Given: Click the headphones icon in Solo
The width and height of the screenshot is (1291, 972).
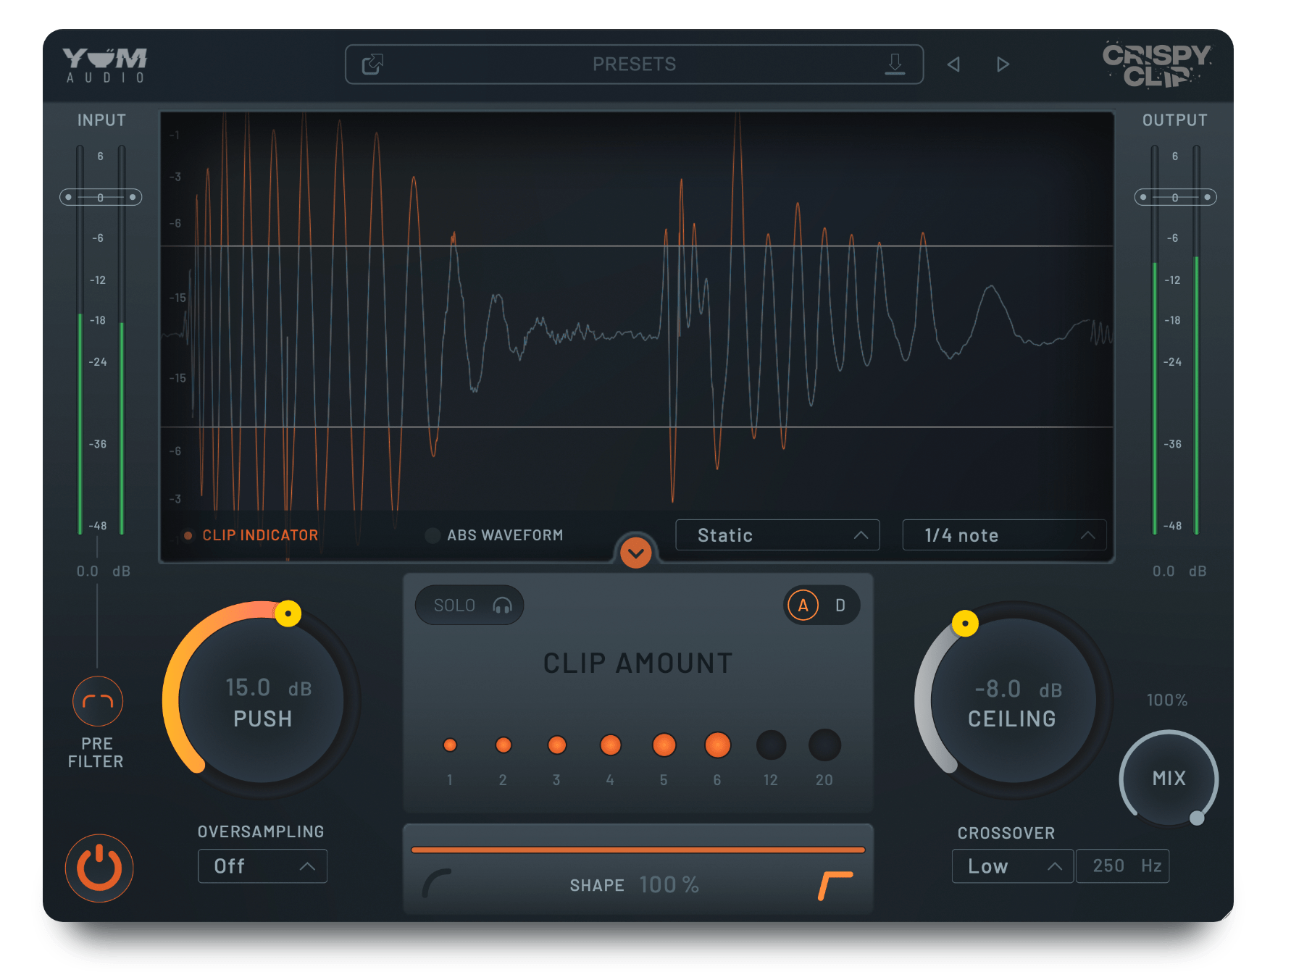Looking at the screenshot, I should pyautogui.click(x=502, y=606).
